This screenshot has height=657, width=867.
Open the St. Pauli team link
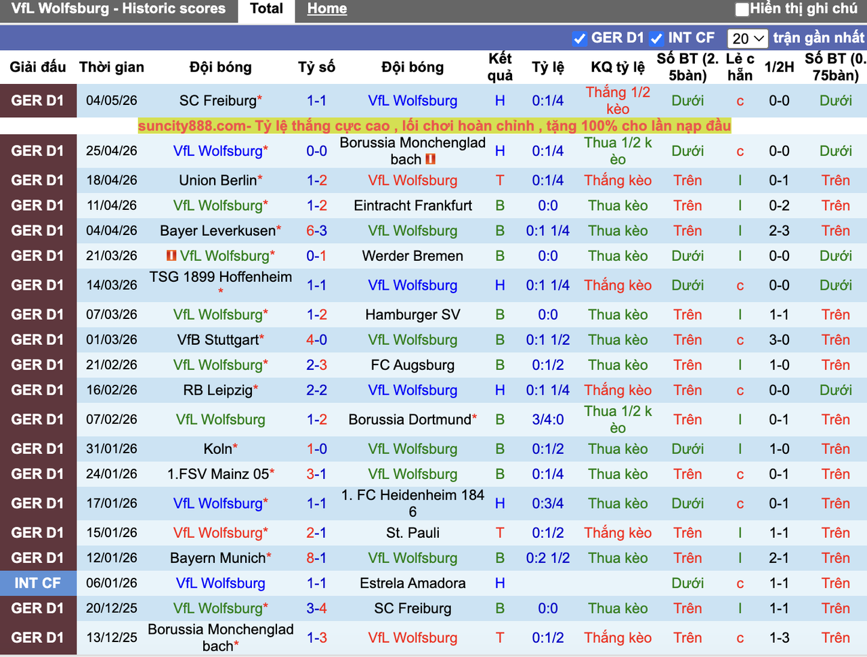pos(413,532)
